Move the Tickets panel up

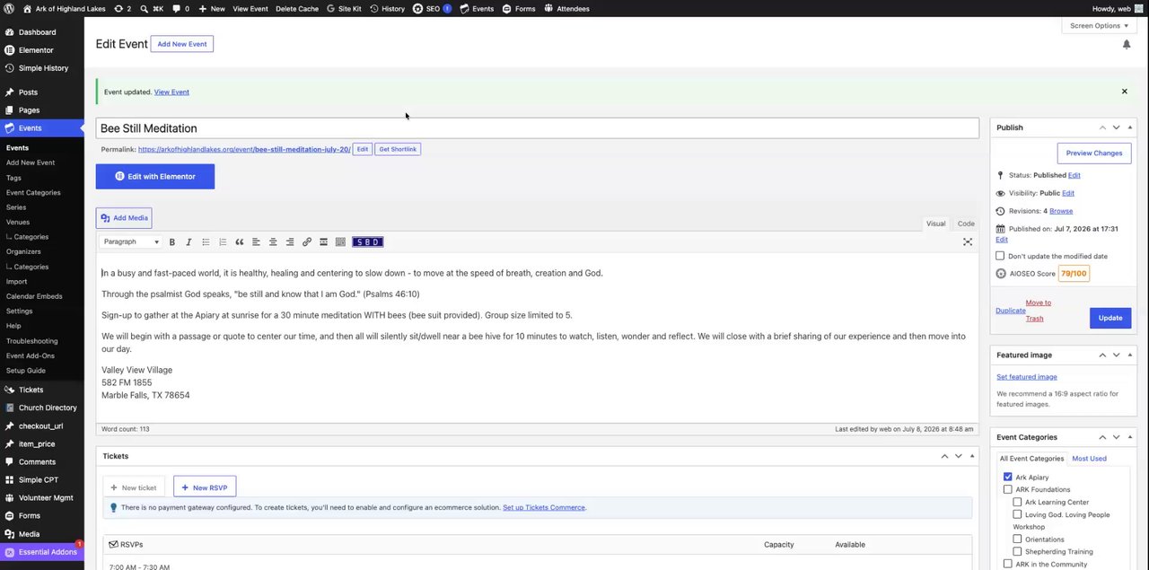(x=944, y=456)
